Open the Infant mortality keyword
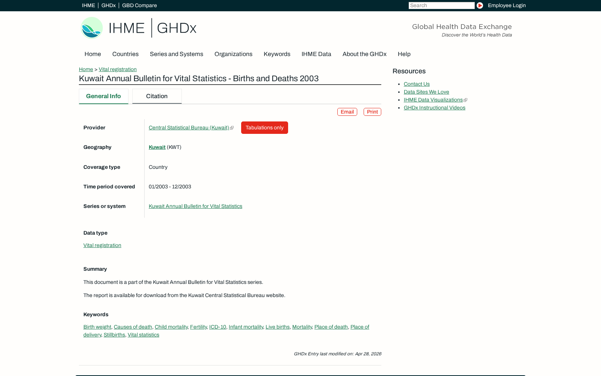This screenshot has height=376, width=601. (x=246, y=327)
